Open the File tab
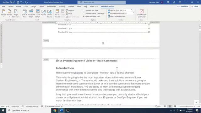 pos(3,6)
